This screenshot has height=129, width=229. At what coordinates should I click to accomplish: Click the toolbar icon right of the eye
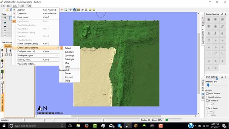[x=86, y=10]
